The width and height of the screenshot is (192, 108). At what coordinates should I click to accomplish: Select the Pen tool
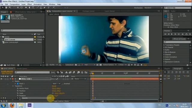29,7
